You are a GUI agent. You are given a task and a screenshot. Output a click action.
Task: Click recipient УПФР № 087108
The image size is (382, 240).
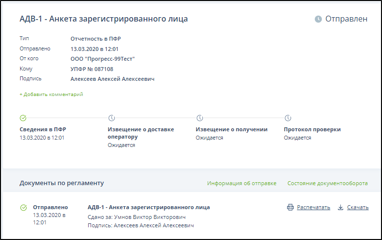coord(92,69)
